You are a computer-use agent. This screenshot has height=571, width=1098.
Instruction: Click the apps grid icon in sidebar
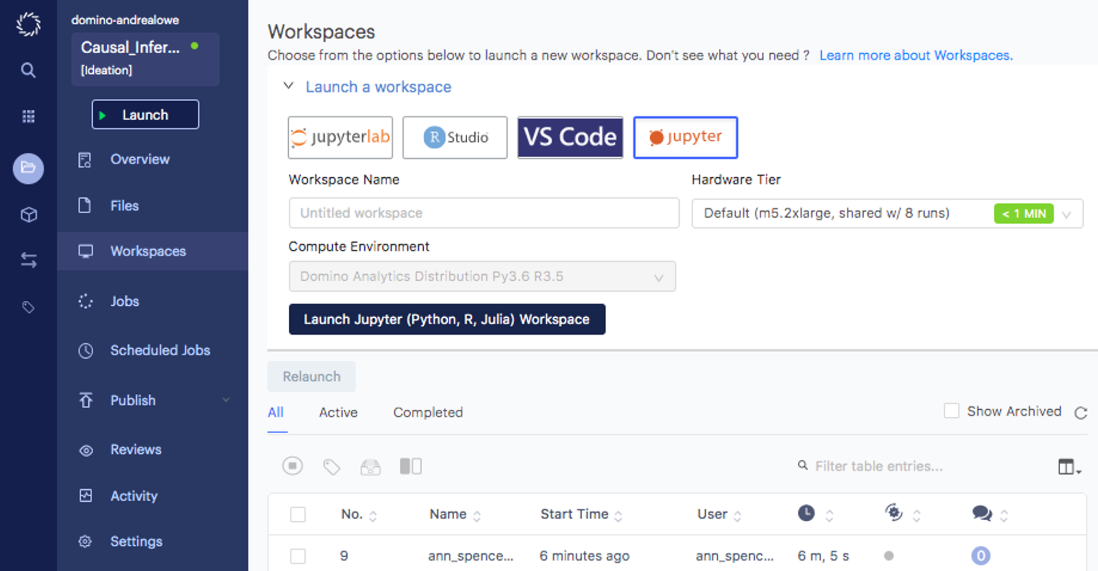coord(27,116)
